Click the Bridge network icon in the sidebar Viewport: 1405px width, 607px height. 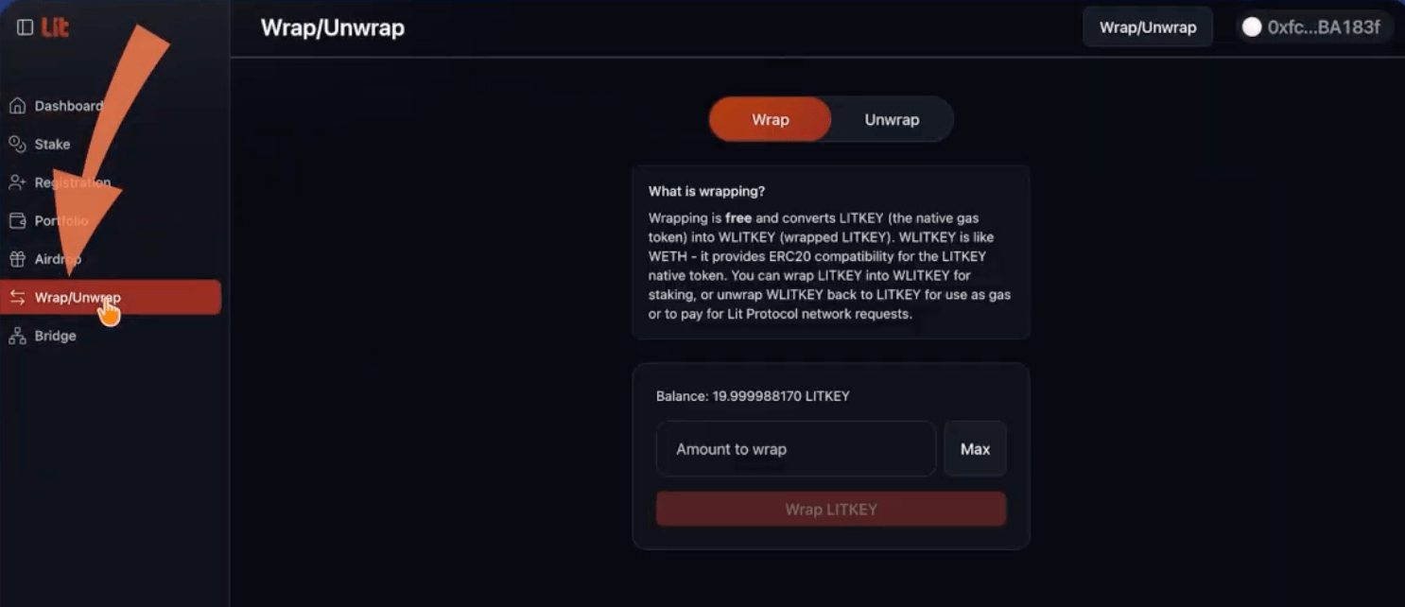(16, 335)
